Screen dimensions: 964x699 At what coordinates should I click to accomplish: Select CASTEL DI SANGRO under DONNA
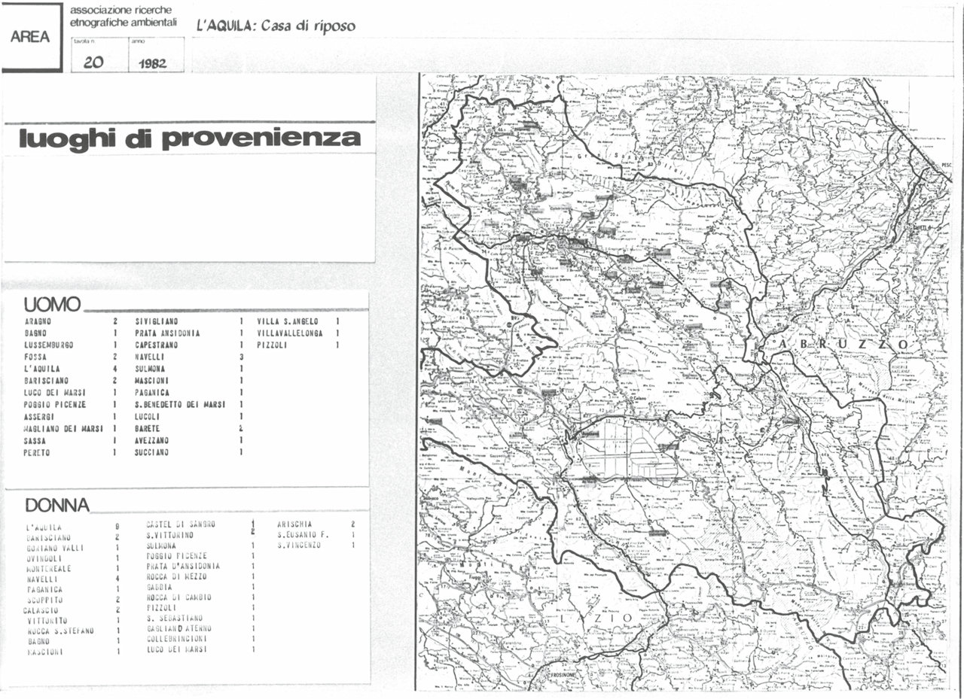tap(182, 524)
